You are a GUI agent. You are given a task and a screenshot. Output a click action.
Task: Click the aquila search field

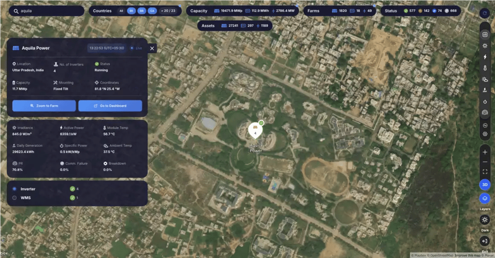click(x=46, y=11)
